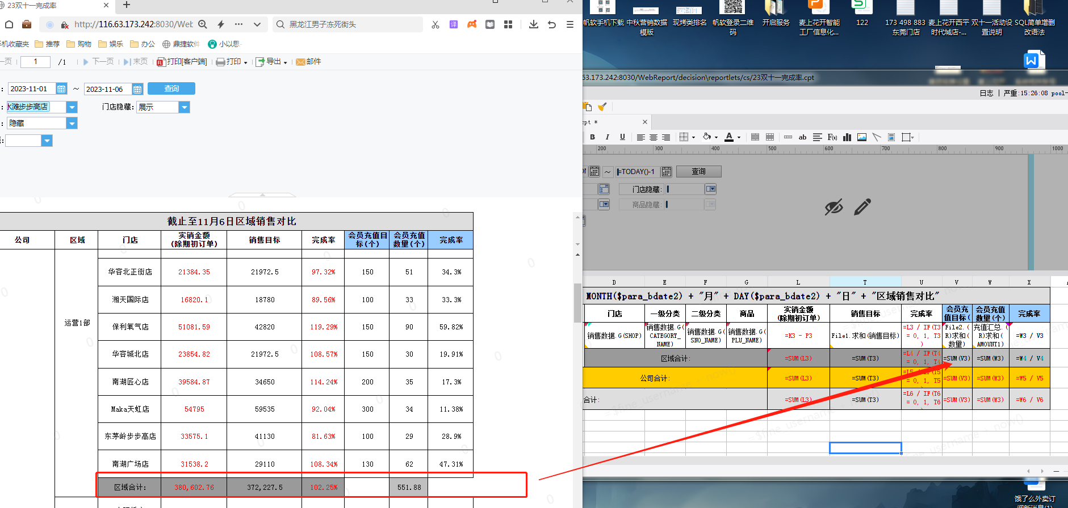Click the browser translate extension icon
This screenshot has width=1068, height=508.
tap(454, 24)
